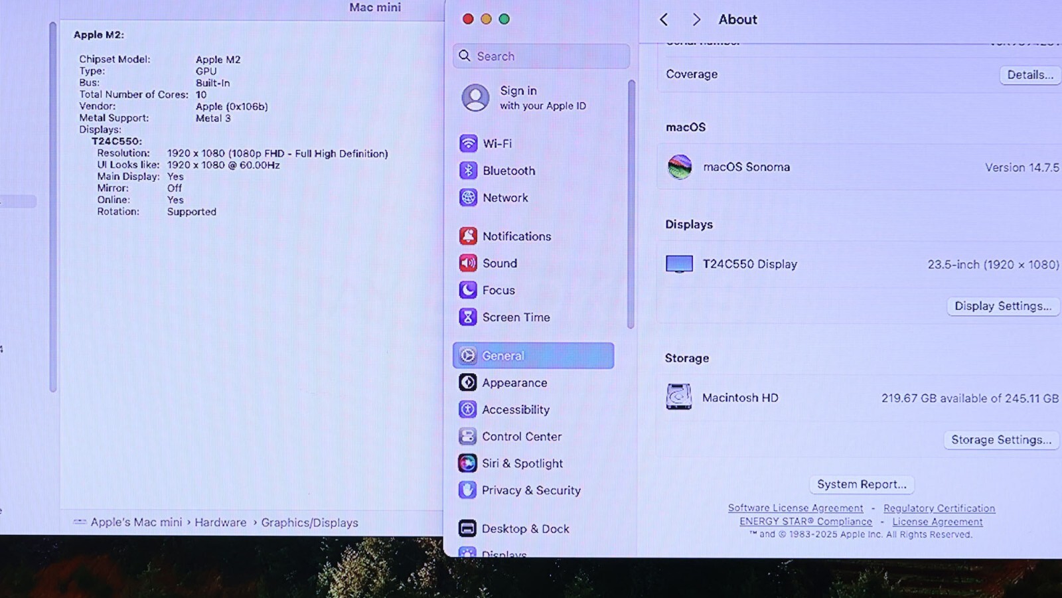
Task: Go back with the left chevron
Action: tap(664, 19)
